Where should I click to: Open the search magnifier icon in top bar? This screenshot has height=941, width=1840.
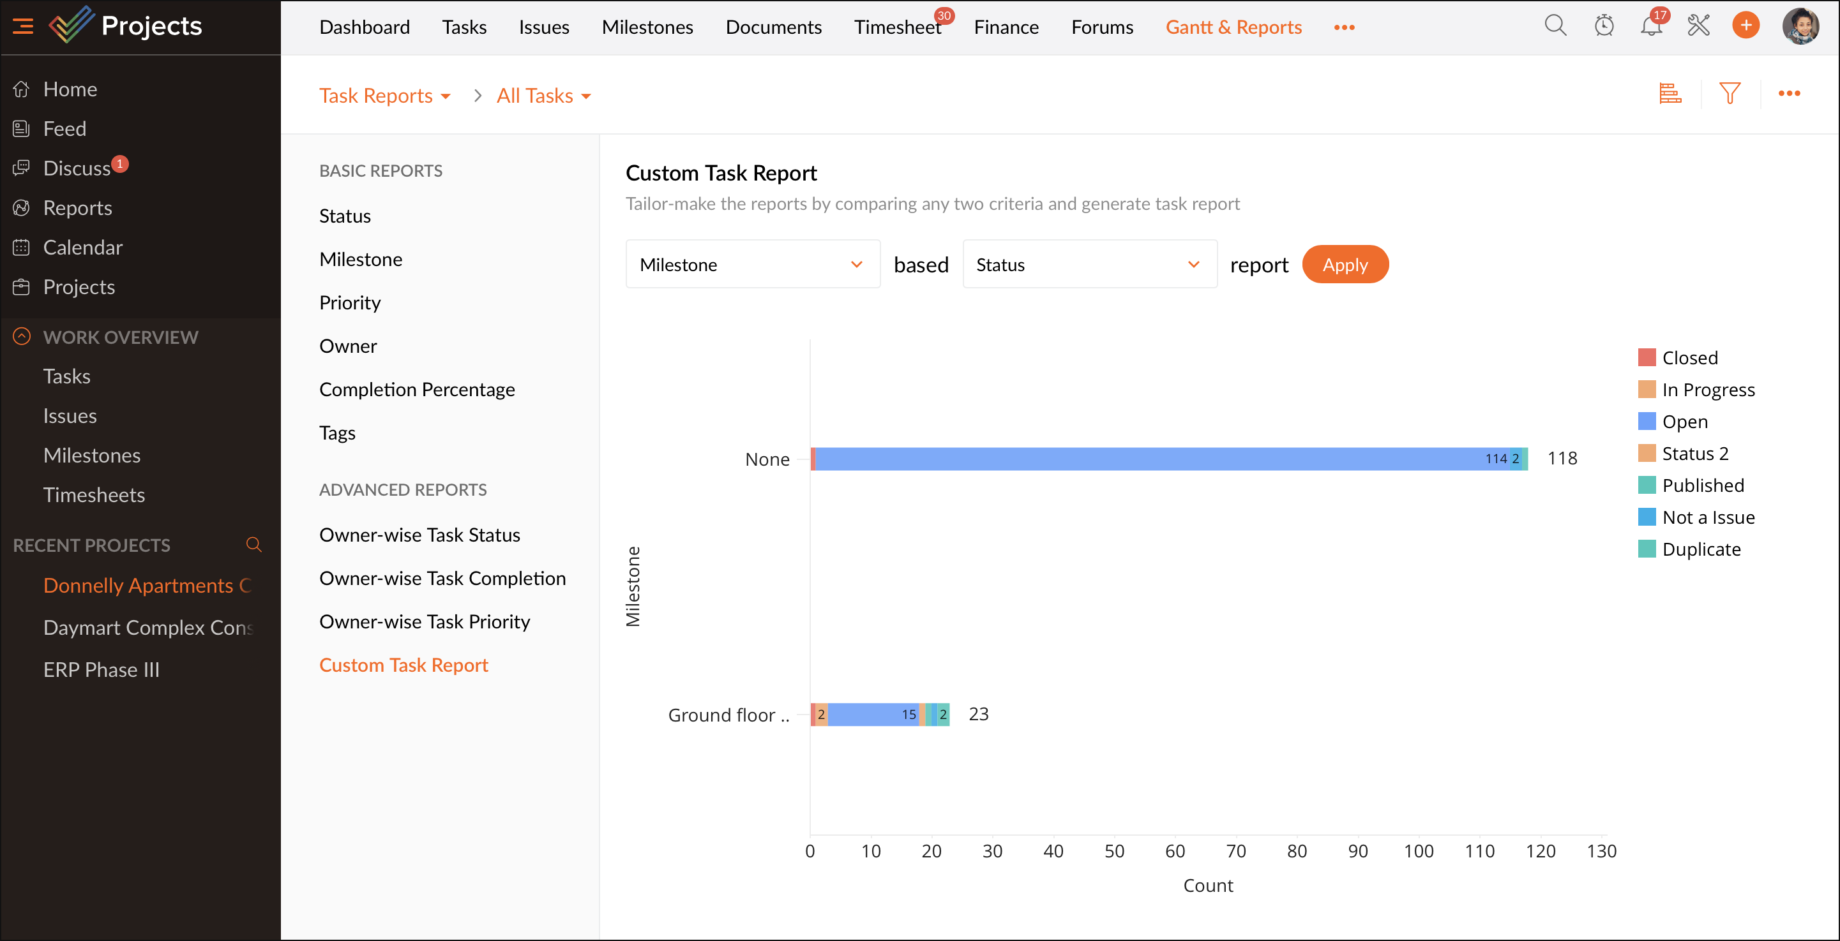point(1555,26)
